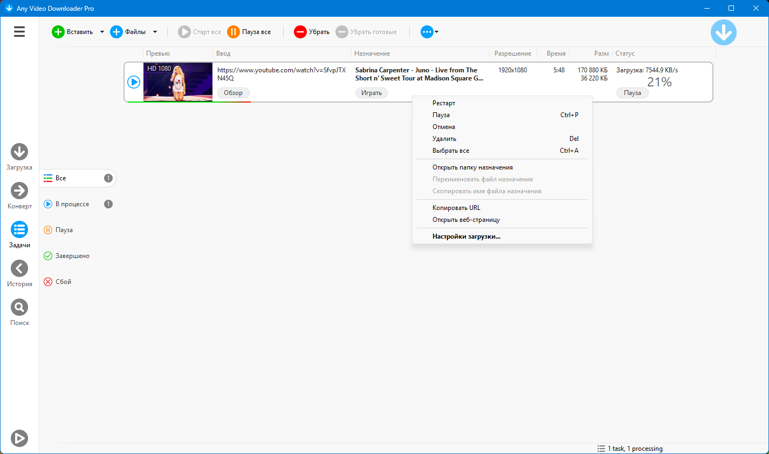Screen dimensions: 769x454
Task: Click the round play button beside the thumbnail
Action: [134, 82]
